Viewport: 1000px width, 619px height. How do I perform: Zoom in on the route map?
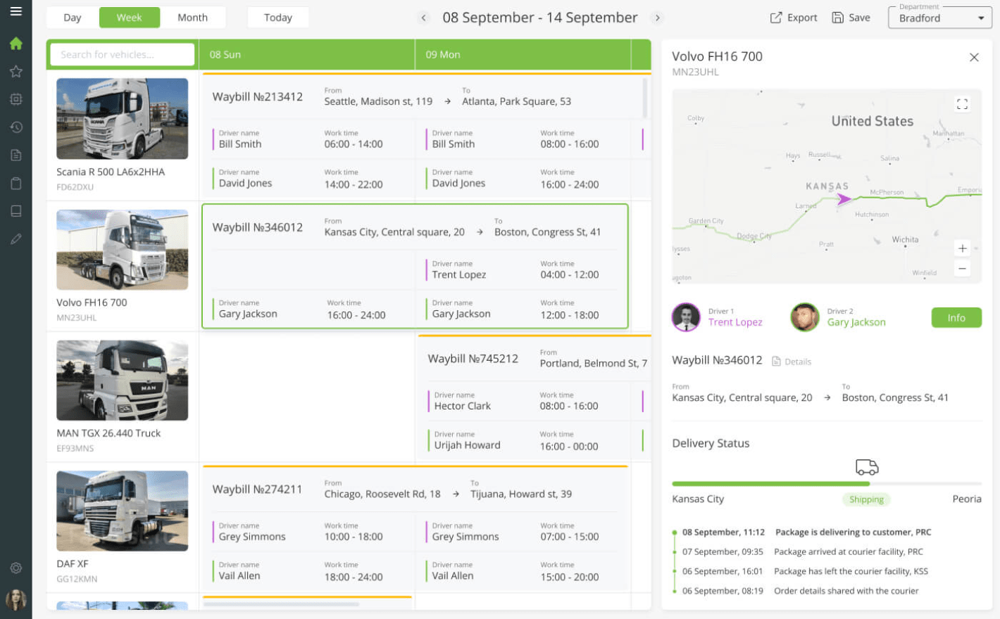coord(962,248)
